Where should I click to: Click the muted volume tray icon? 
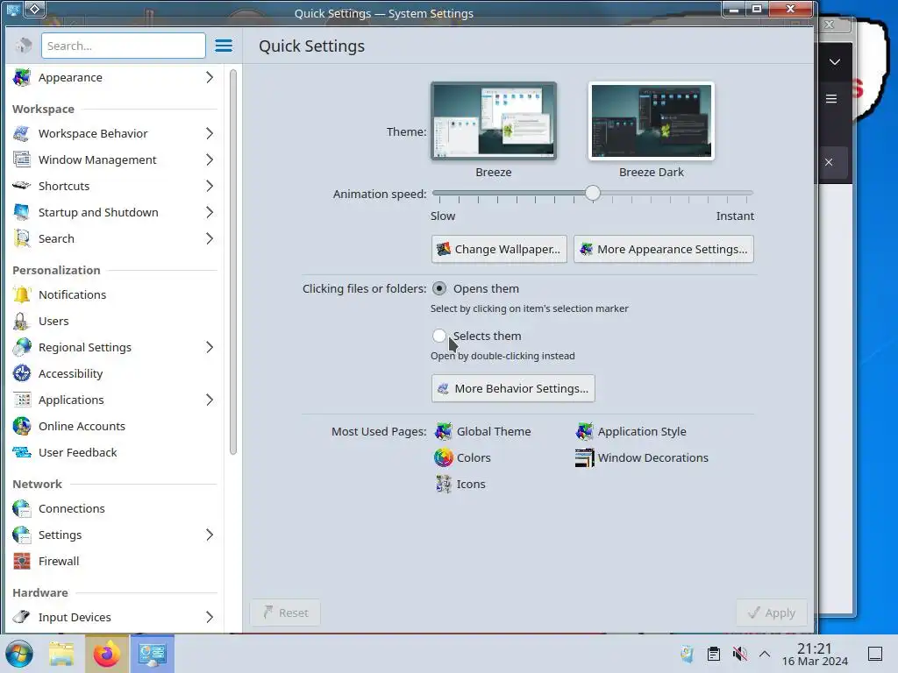pos(739,654)
